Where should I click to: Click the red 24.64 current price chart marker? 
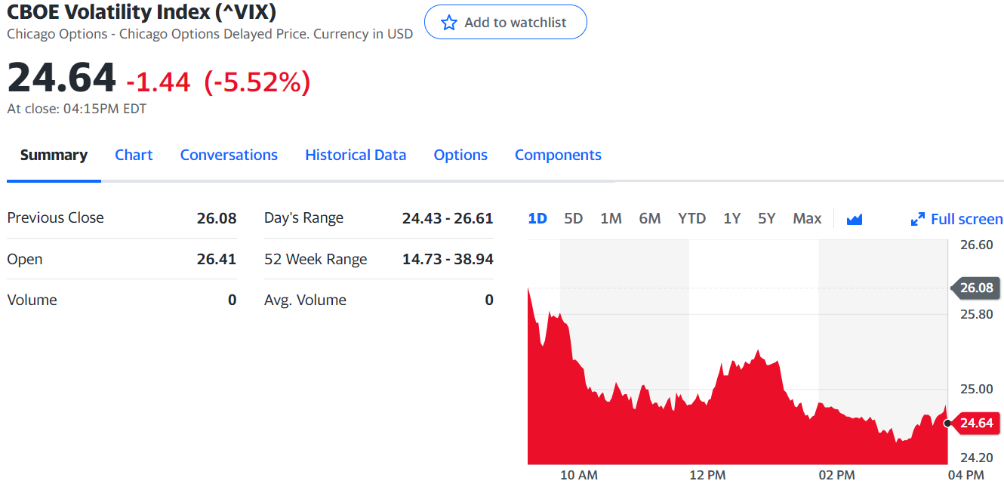(975, 423)
